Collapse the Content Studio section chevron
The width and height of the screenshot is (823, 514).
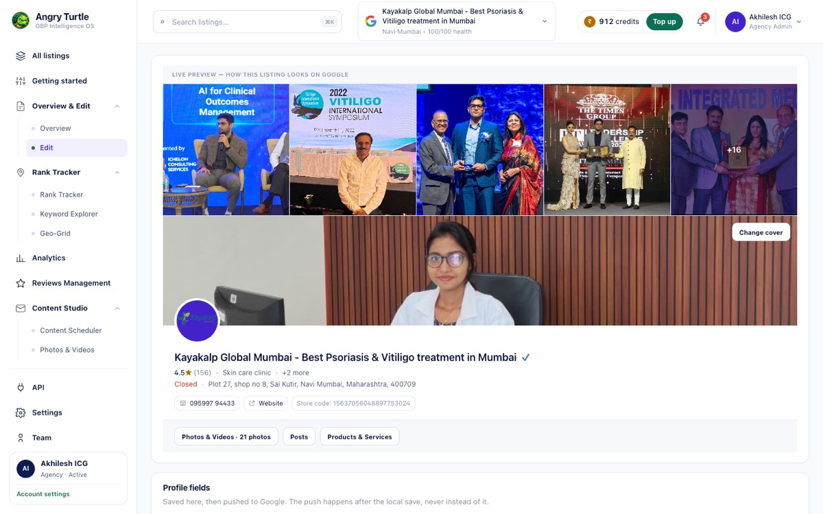pos(117,308)
